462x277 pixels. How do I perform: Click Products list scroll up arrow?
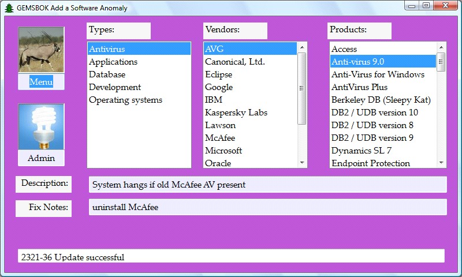pyautogui.click(x=441, y=47)
